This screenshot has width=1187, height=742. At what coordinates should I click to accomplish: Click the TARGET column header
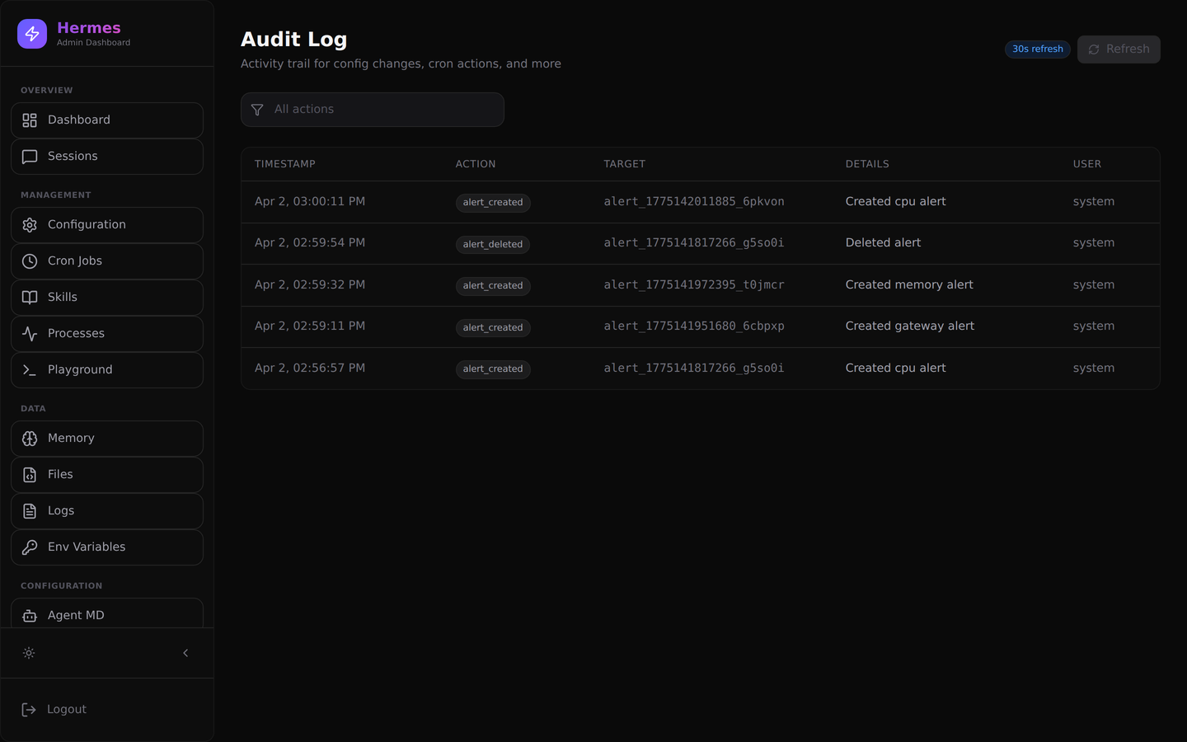tap(625, 164)
